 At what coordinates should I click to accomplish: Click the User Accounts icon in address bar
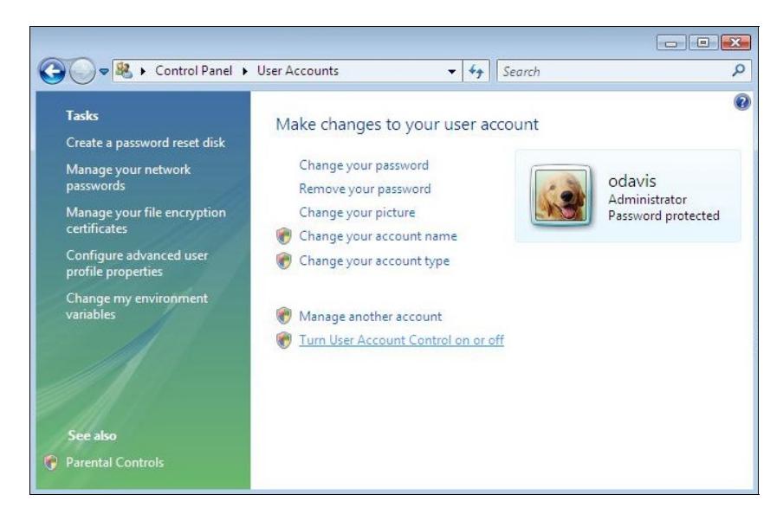[x=124, y=71]
